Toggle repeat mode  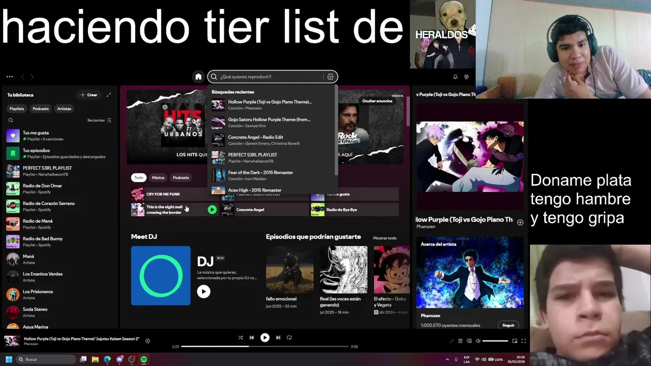click(289, 338)
